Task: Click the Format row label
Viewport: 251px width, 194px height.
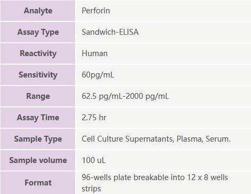Action: click(x=38, y=183)
